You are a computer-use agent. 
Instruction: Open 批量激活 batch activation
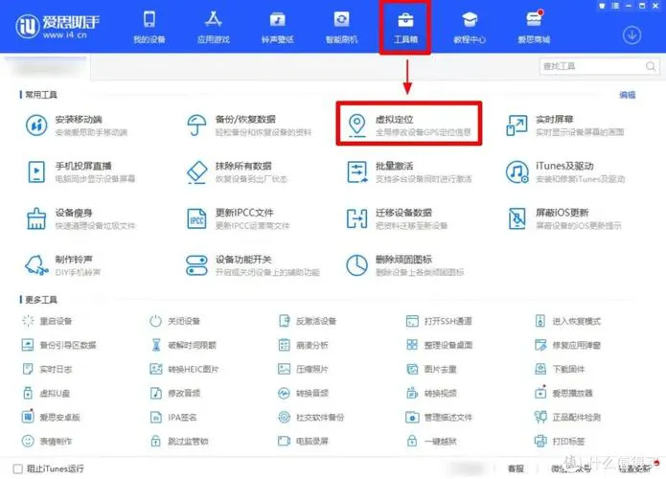tap(409, 171)
